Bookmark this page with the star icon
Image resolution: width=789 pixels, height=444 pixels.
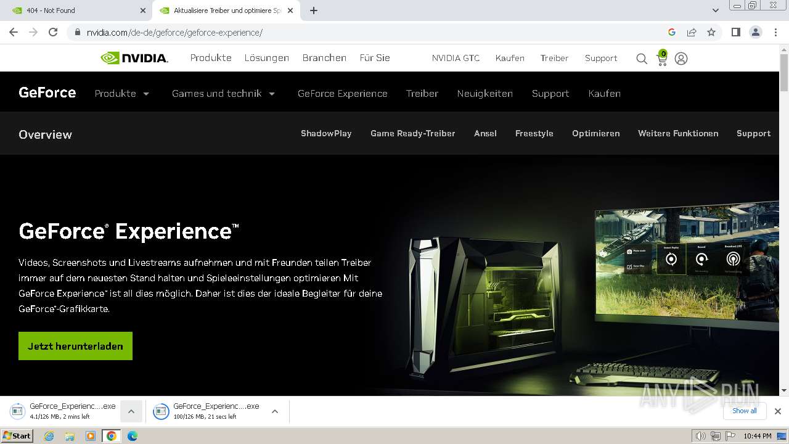[x=711, y=32]
